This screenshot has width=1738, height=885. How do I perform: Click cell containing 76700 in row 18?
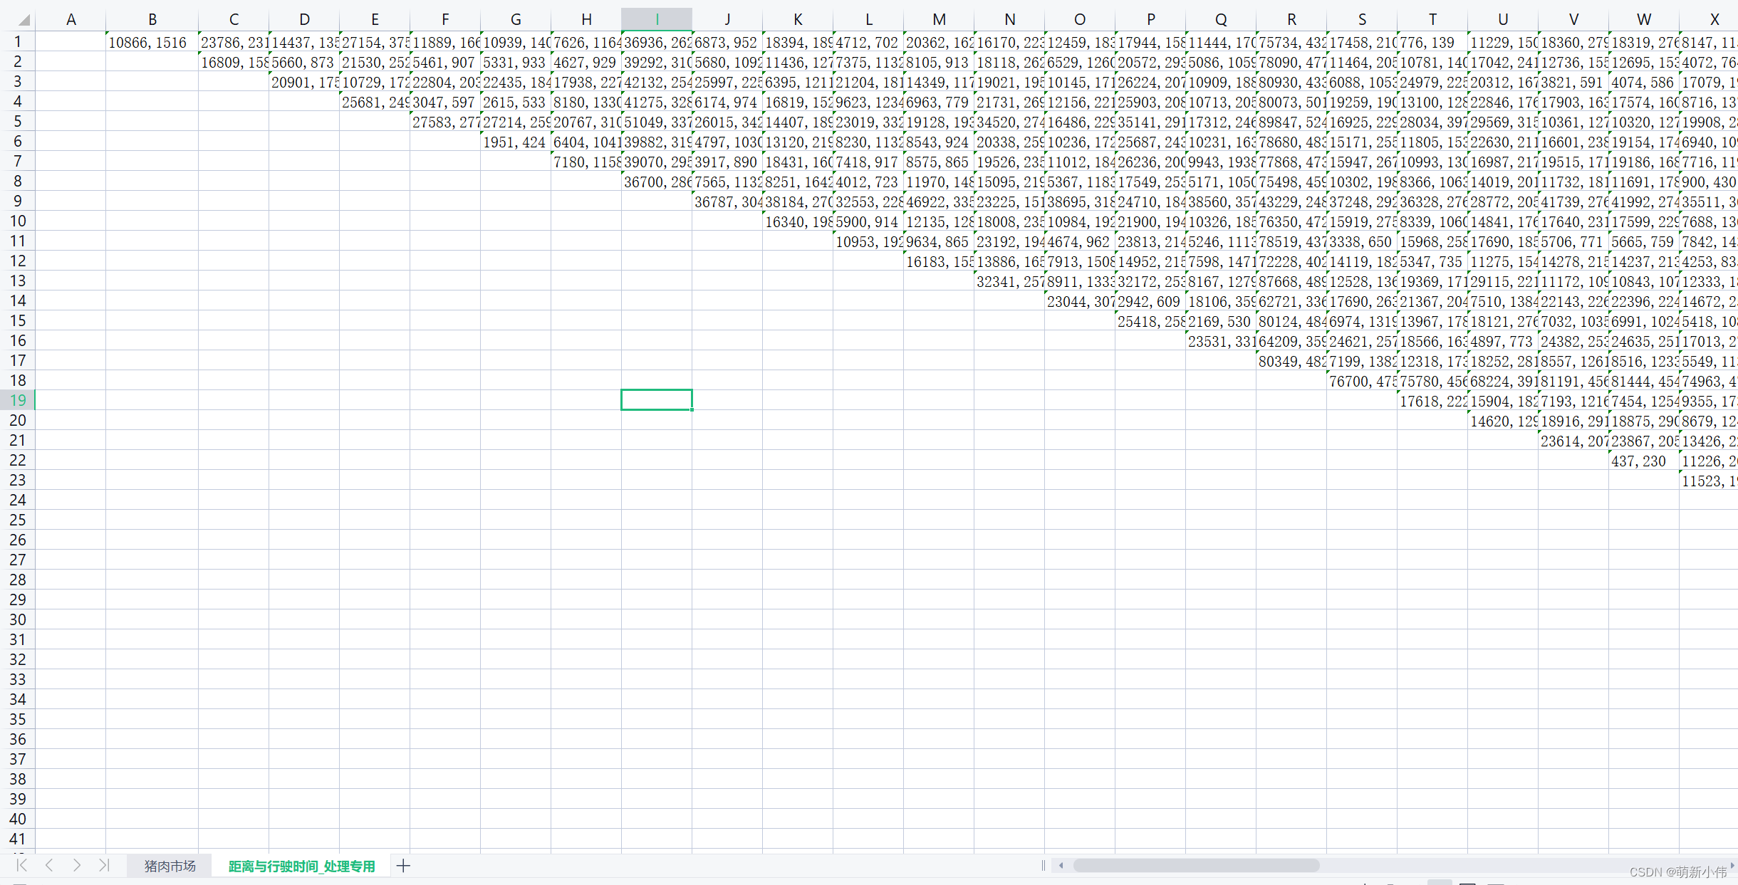coord(1362,381)
